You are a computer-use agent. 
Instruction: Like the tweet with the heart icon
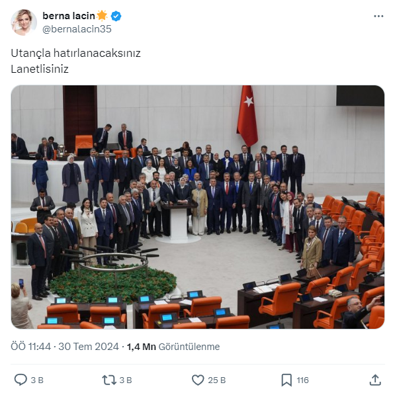click(198, 380)
